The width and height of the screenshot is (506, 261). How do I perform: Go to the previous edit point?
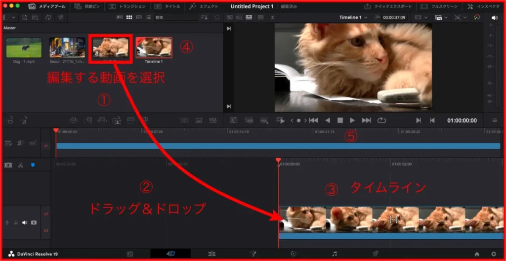point(432,121)
